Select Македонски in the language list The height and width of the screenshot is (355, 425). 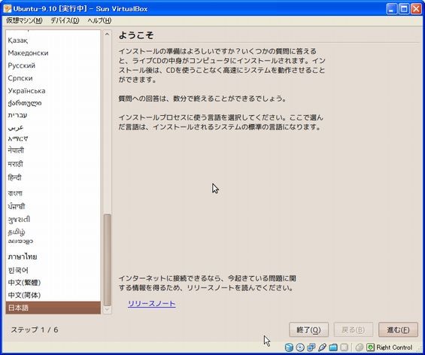coord(53,53)
